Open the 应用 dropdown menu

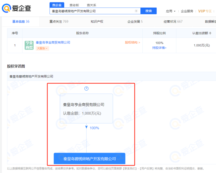pos(170,11)
